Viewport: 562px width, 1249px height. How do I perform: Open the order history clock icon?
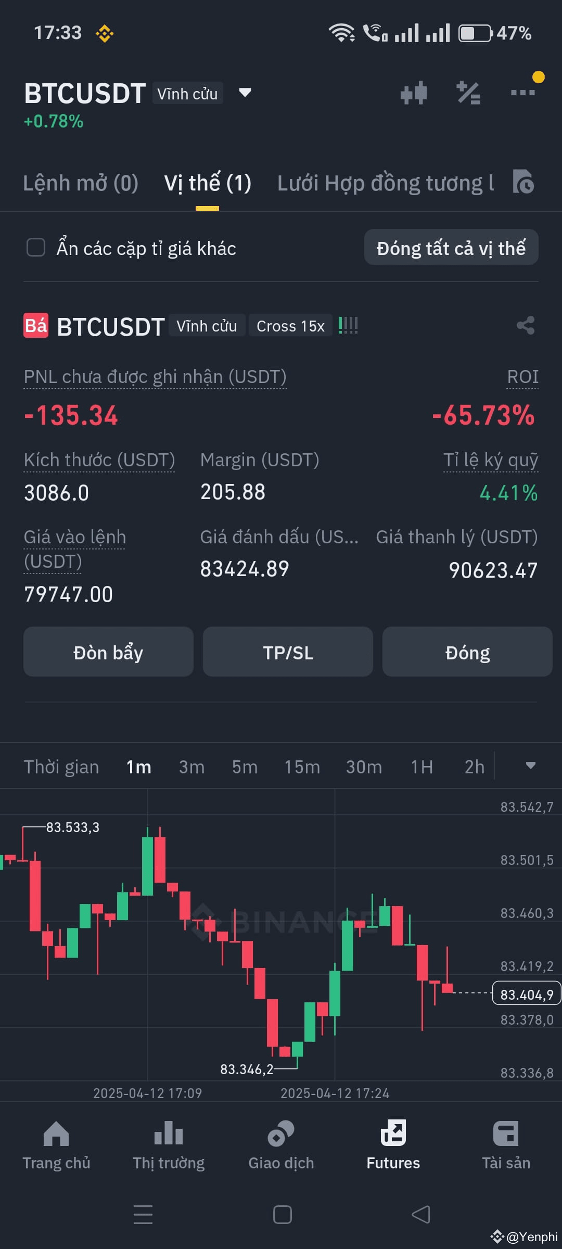(x=523, y=182)
